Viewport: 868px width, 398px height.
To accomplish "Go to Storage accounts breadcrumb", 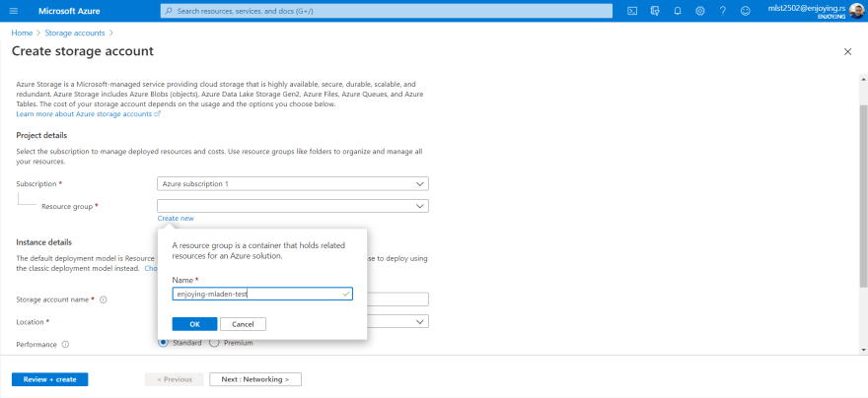I will (75, 33).
